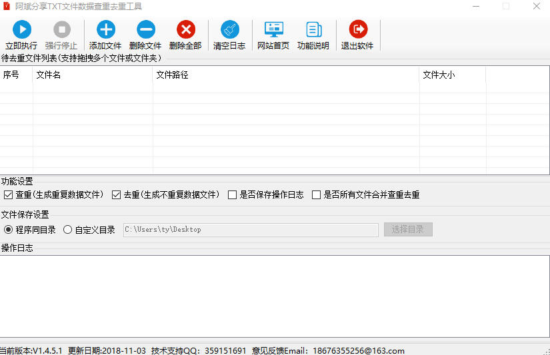Click the 退出软件 exit icon

[358, 29]
